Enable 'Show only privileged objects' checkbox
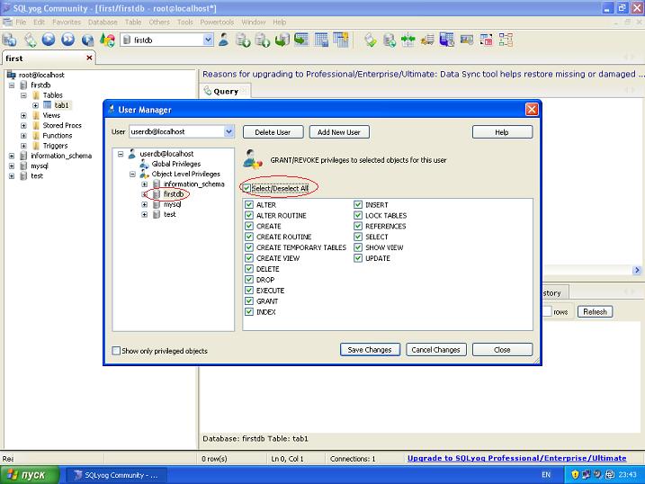This screenshot has height=484, width=645. [116, 350]
